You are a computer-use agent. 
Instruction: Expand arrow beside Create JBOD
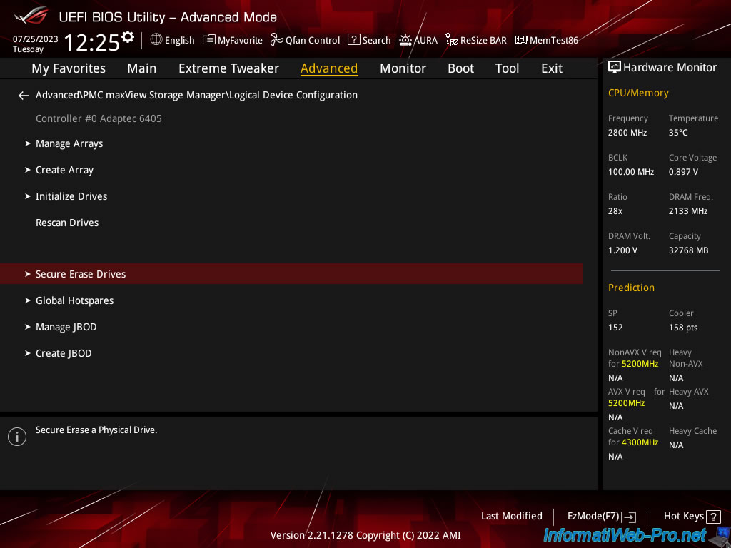(28, 353)
